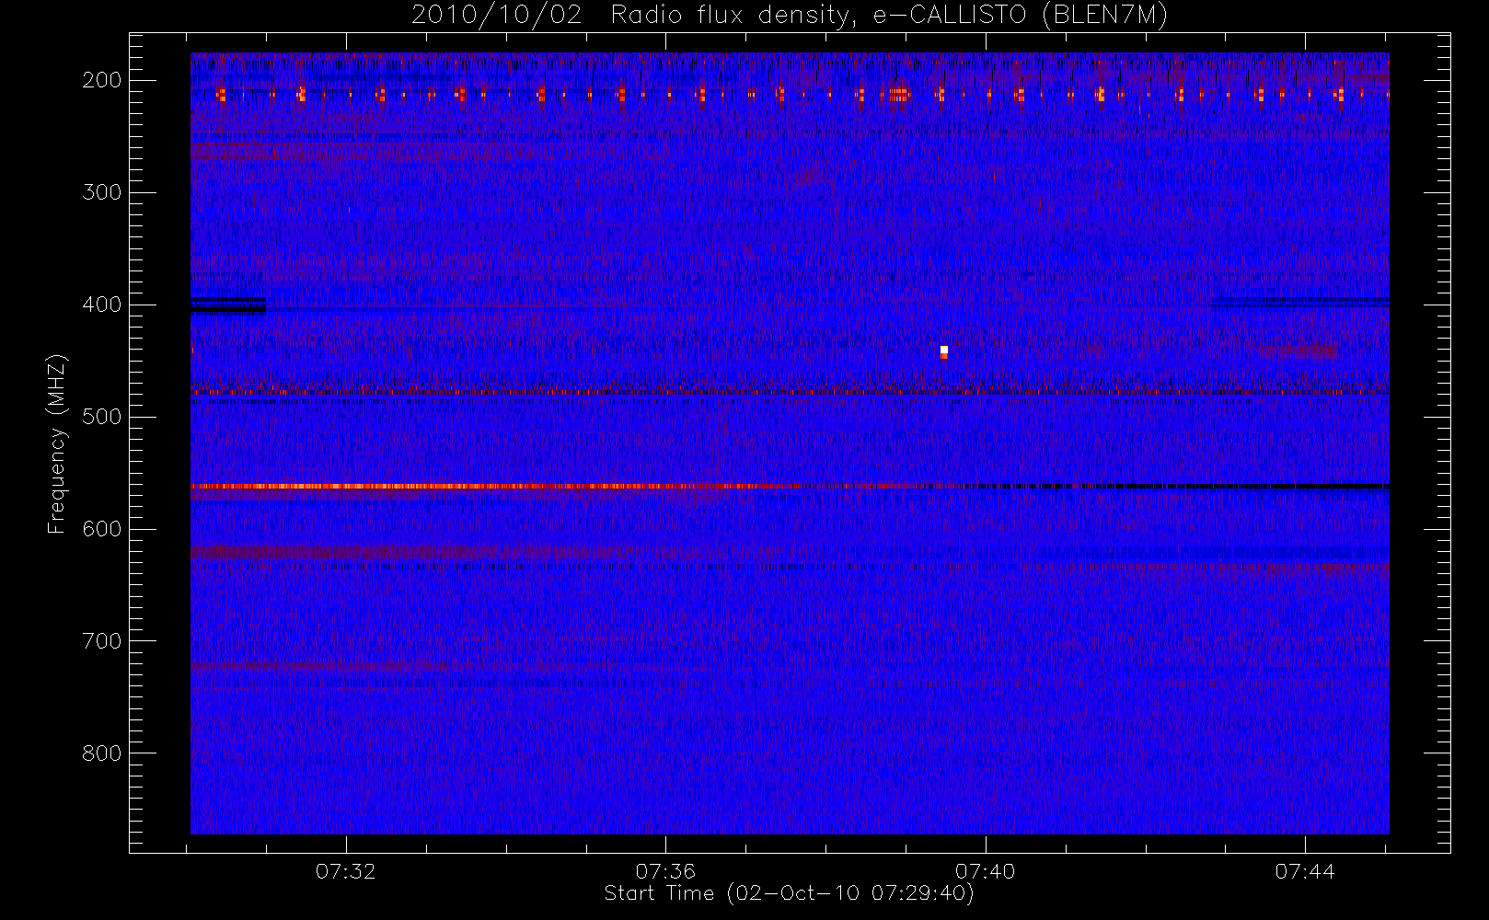1489x920 pixels.
Task: Click the '500' frequency tick label
Action: point(102,417)
